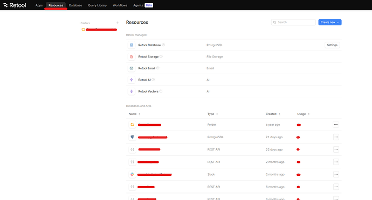Click the Slack resource icon
372x200 pixels.
tap(133, 174)
